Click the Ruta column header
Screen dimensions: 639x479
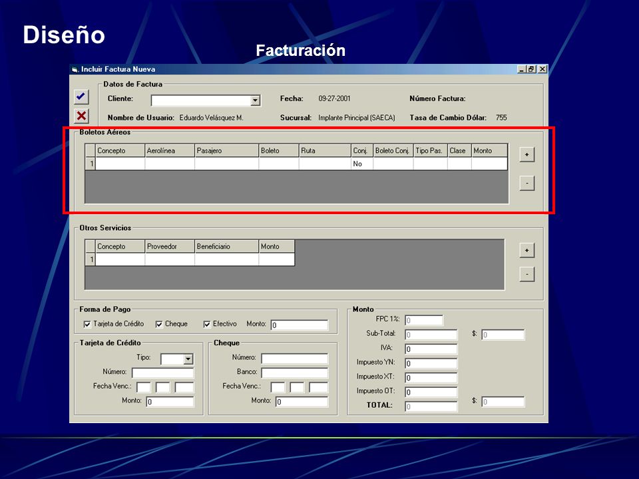pos(325,151)
